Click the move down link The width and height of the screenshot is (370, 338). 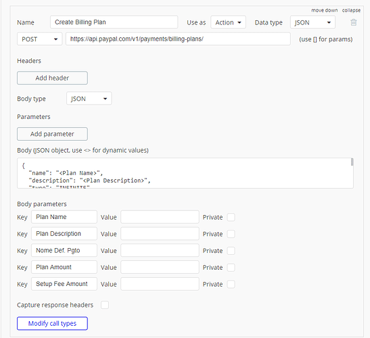pyautogui.click(x=324, y=10)
